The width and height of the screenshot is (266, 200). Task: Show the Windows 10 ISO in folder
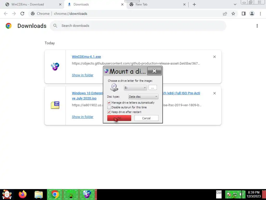pos(83,117)
